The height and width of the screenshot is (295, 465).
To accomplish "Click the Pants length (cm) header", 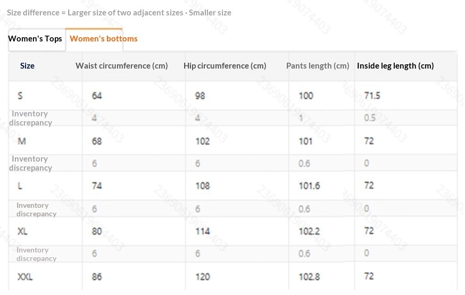I will [x=318, y=66].
